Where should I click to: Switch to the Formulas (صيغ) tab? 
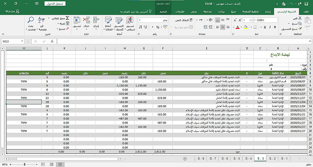(x=233, y=12)
